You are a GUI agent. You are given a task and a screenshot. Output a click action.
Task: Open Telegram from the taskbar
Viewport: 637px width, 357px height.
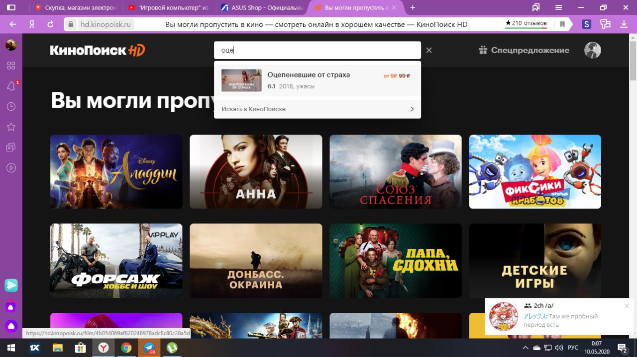149,348
